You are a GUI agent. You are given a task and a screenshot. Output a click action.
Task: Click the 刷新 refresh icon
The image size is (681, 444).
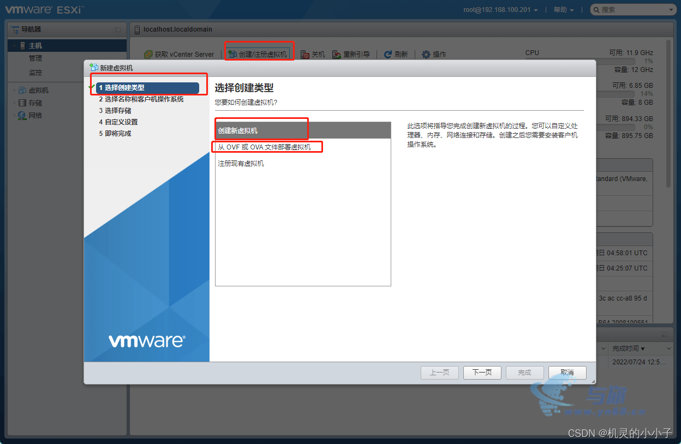click(388, 55)
